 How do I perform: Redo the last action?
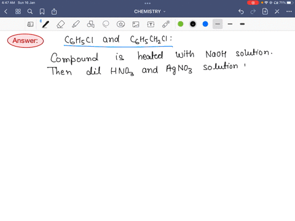[253, 12]
